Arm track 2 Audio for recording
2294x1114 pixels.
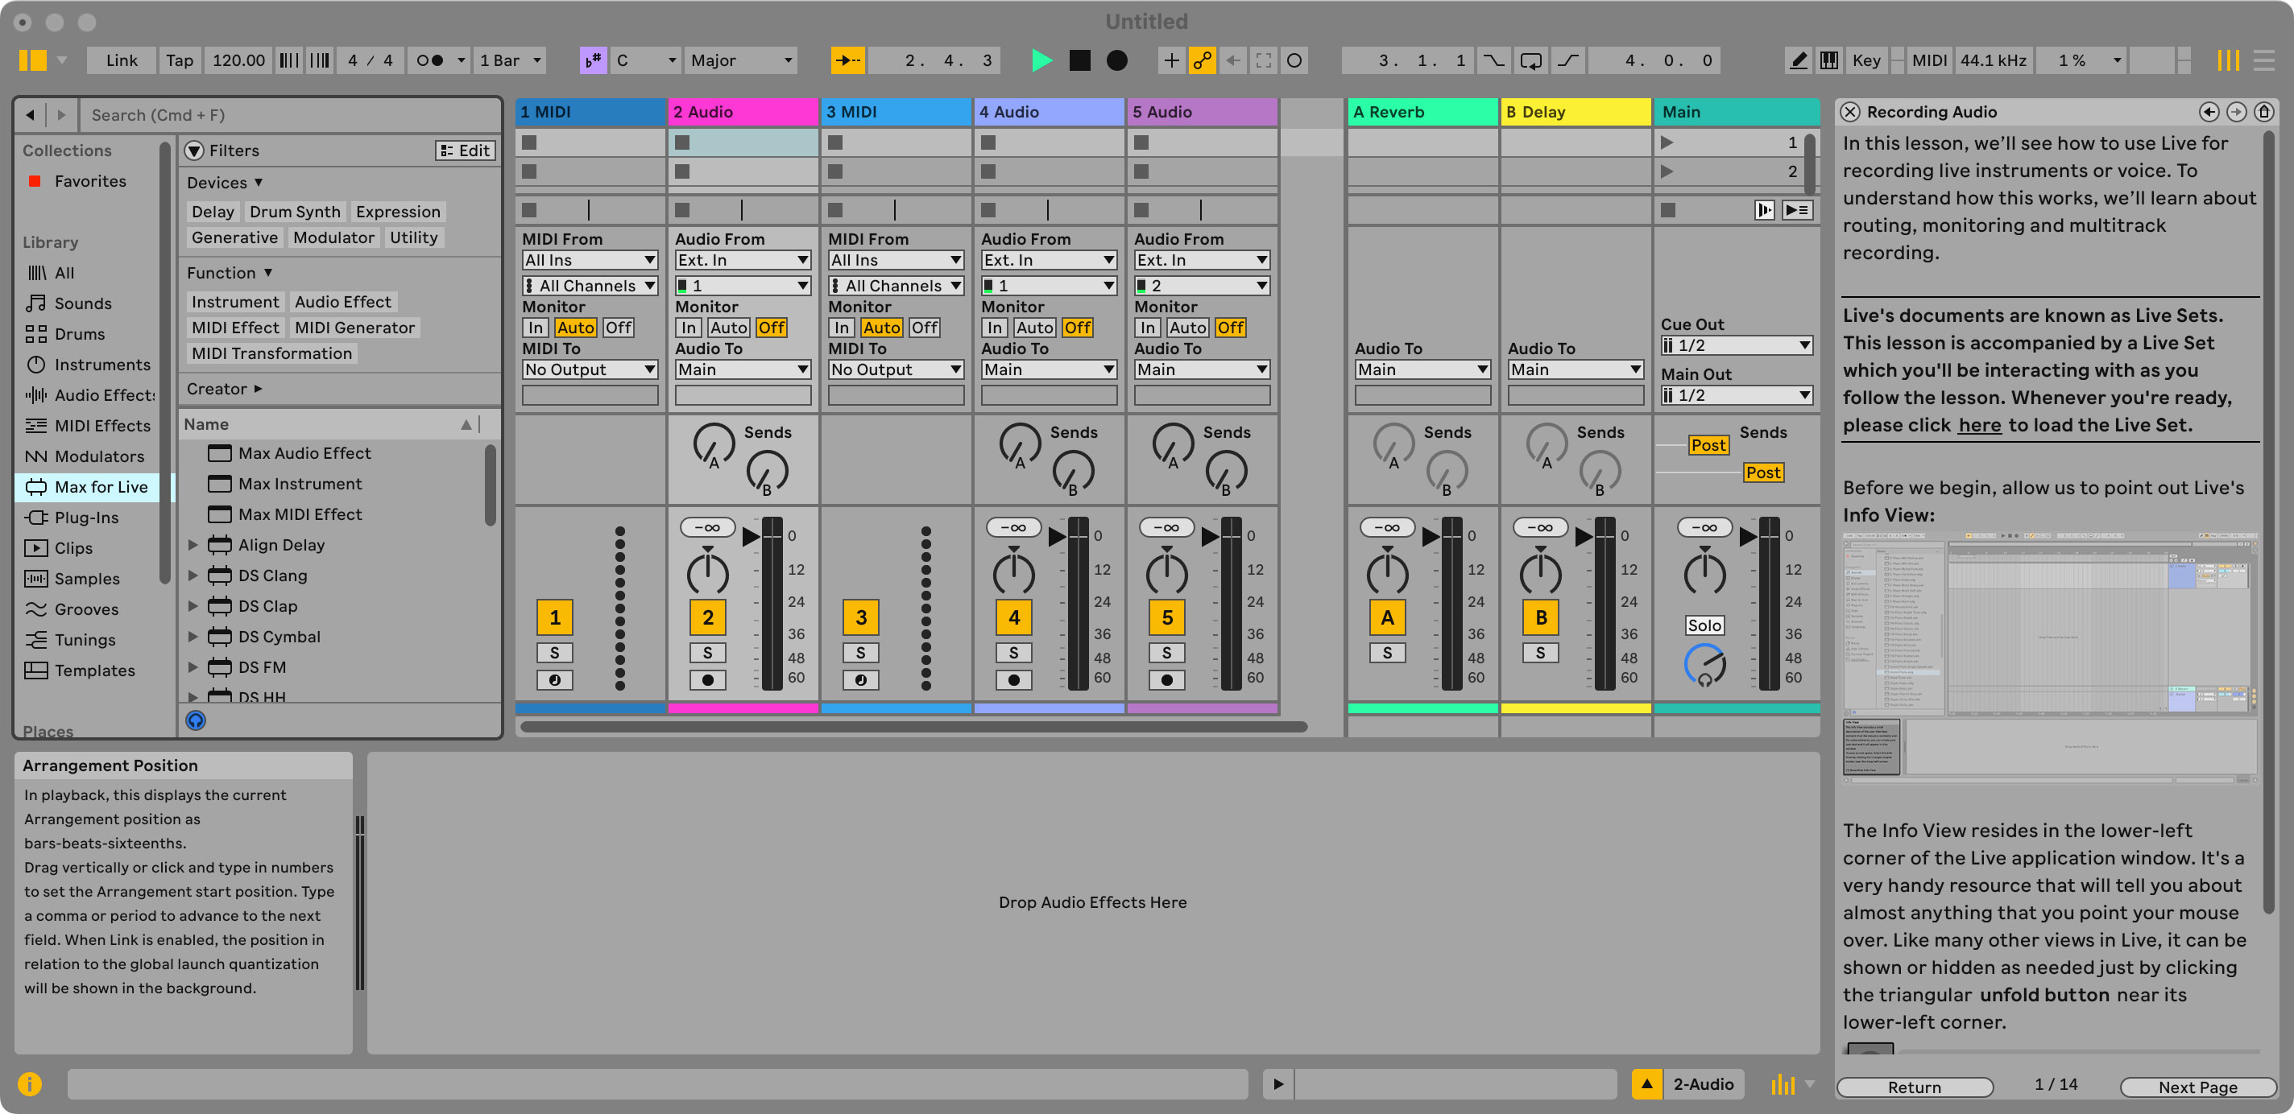(708, 681)
